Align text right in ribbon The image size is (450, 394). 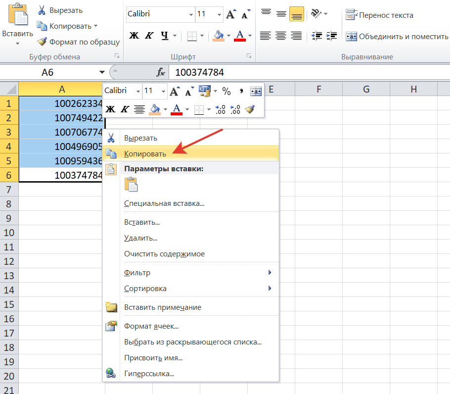[x=296, y=36]
